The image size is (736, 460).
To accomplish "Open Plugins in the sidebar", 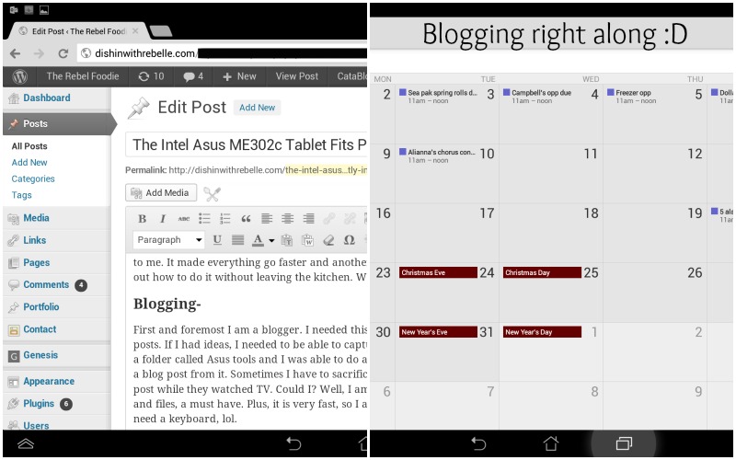I will click(39, 404).
